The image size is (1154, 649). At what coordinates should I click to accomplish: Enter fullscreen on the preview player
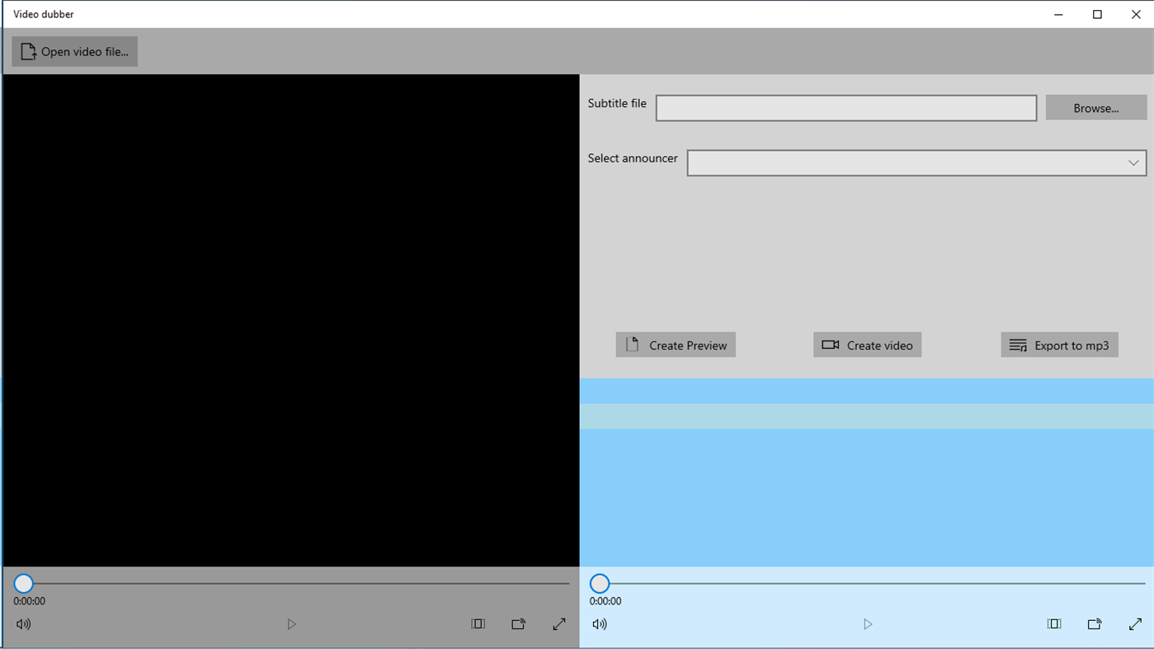tap(1136, 624)
